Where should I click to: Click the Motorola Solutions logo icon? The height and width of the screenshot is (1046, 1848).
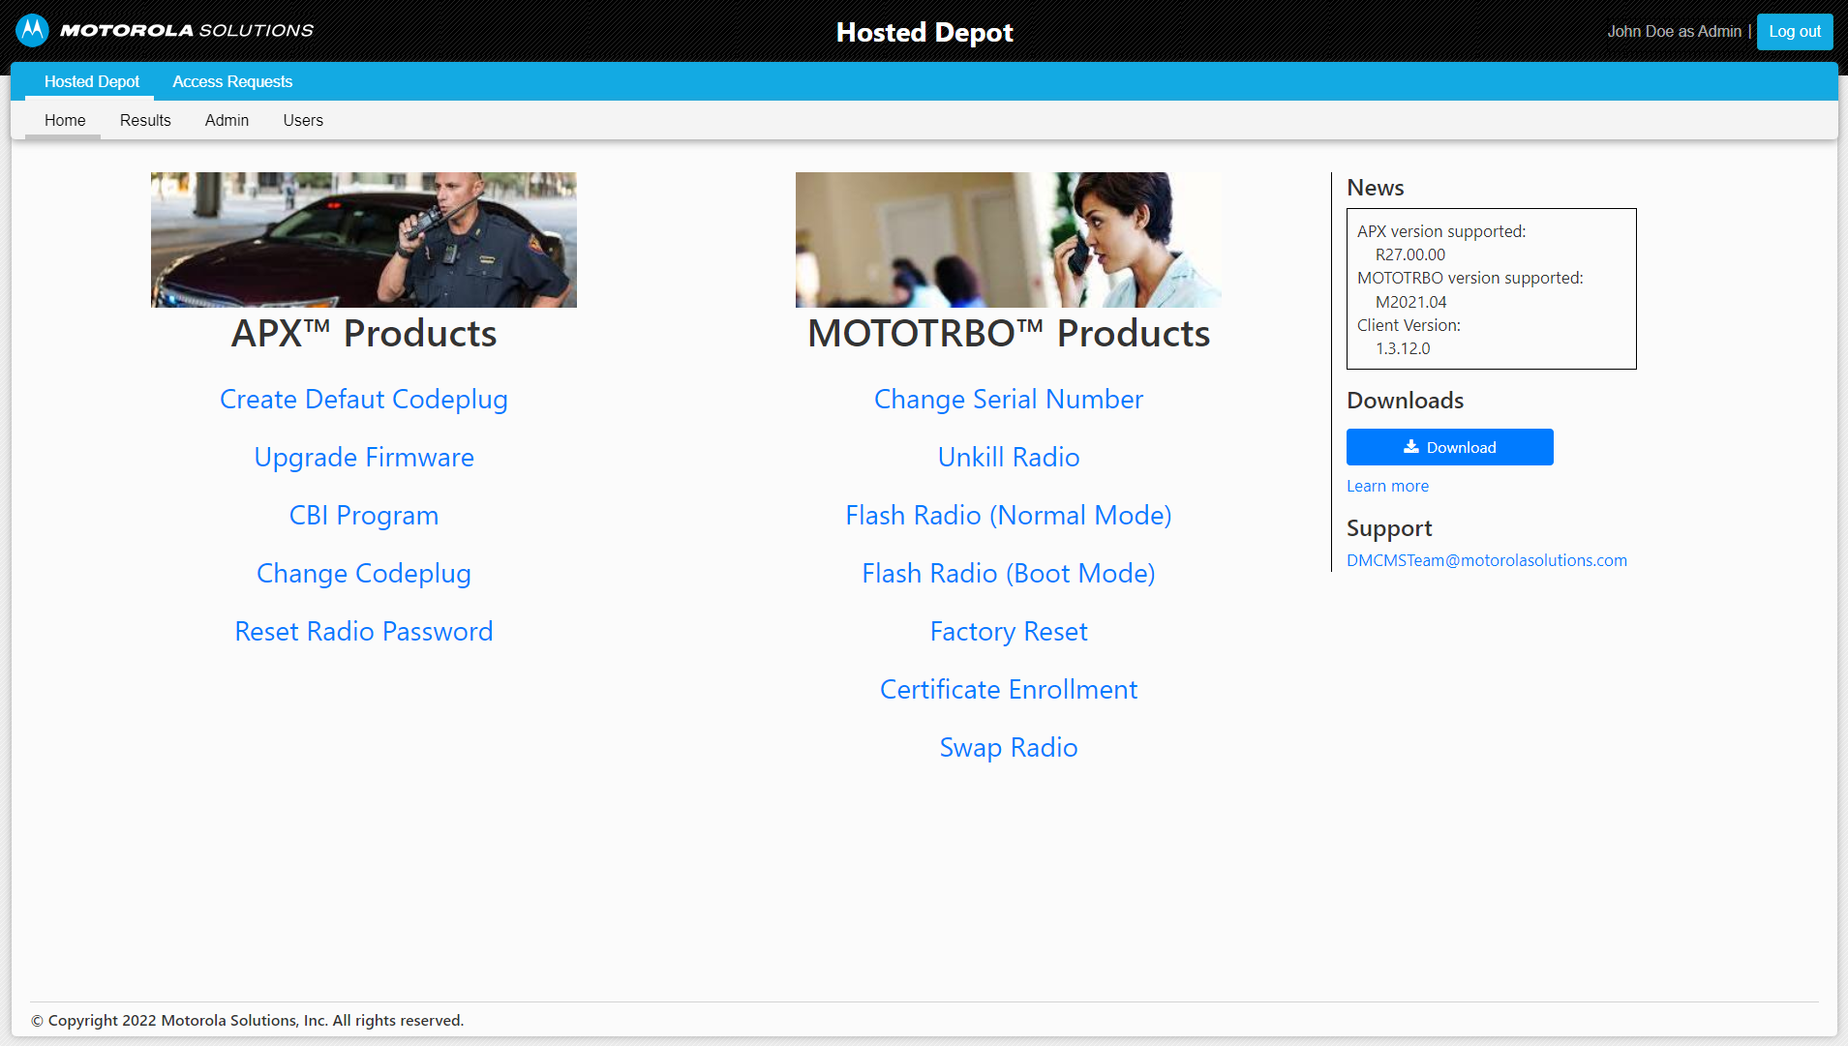tap(32, 30)
